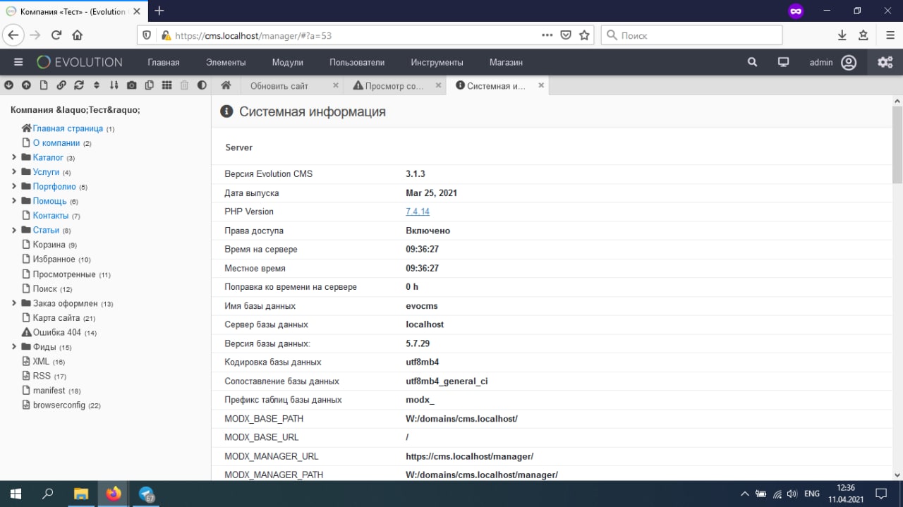Click the Поиск browser search field
Screen dimensions: 903x507
click(691, 35)
